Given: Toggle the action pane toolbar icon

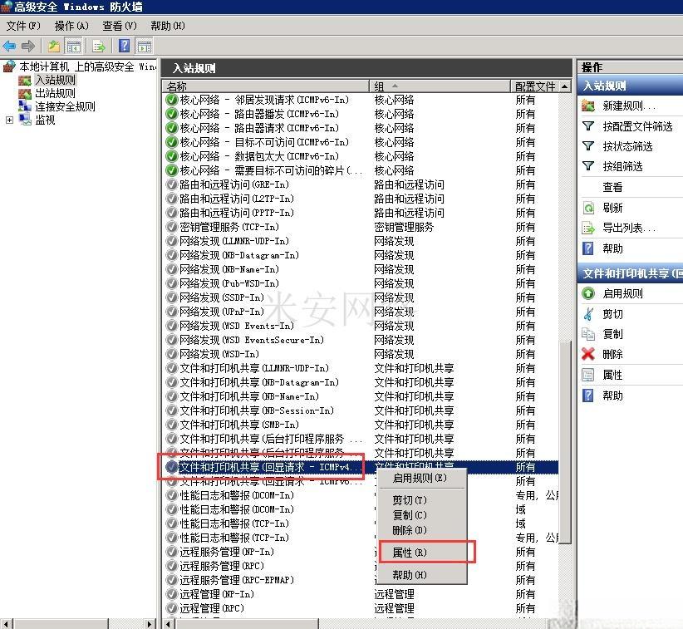Looking at the screenshot, I should click(144, 46).
